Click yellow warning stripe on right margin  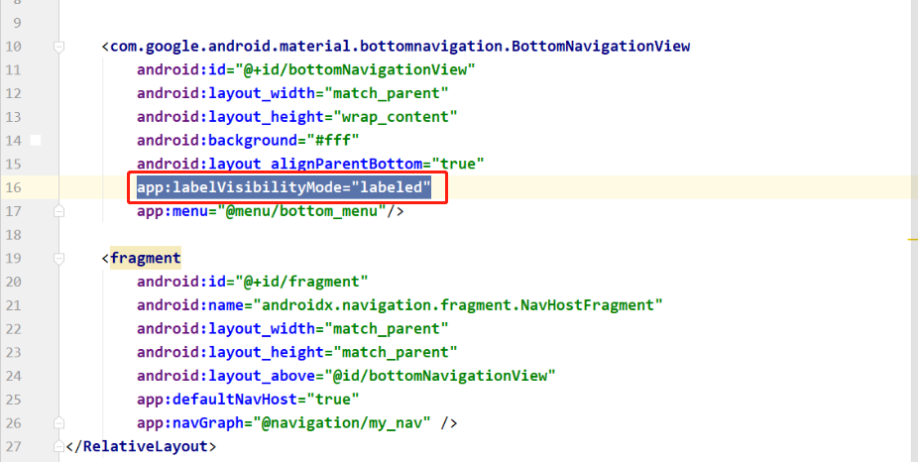913,240
